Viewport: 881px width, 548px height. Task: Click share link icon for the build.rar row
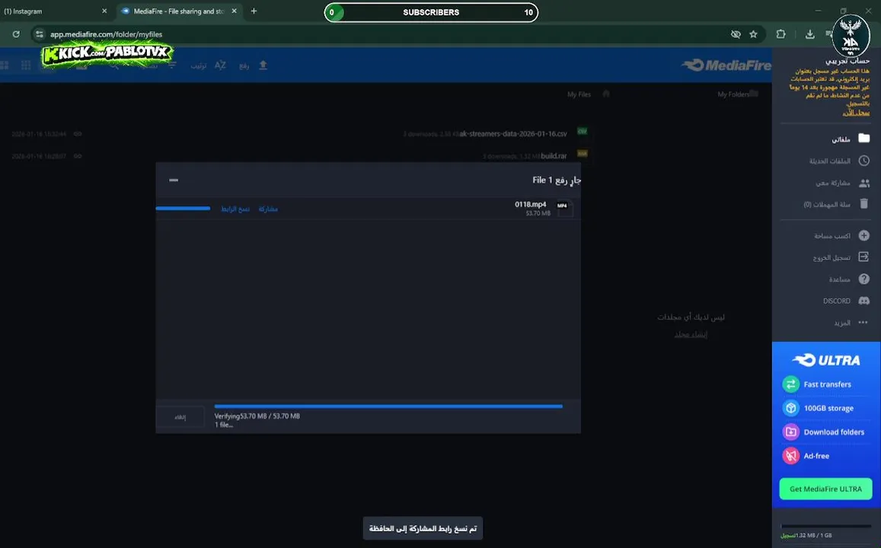click(x=78, y=156)
